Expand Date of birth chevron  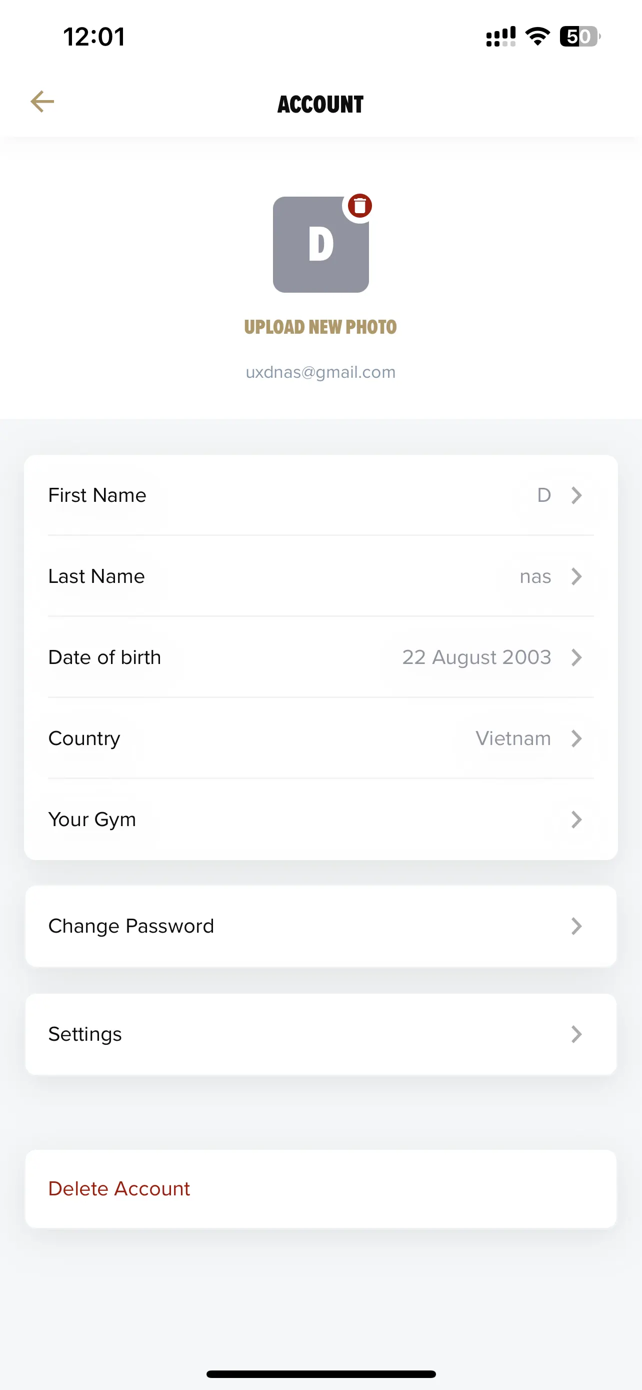[x=576, y=657]
